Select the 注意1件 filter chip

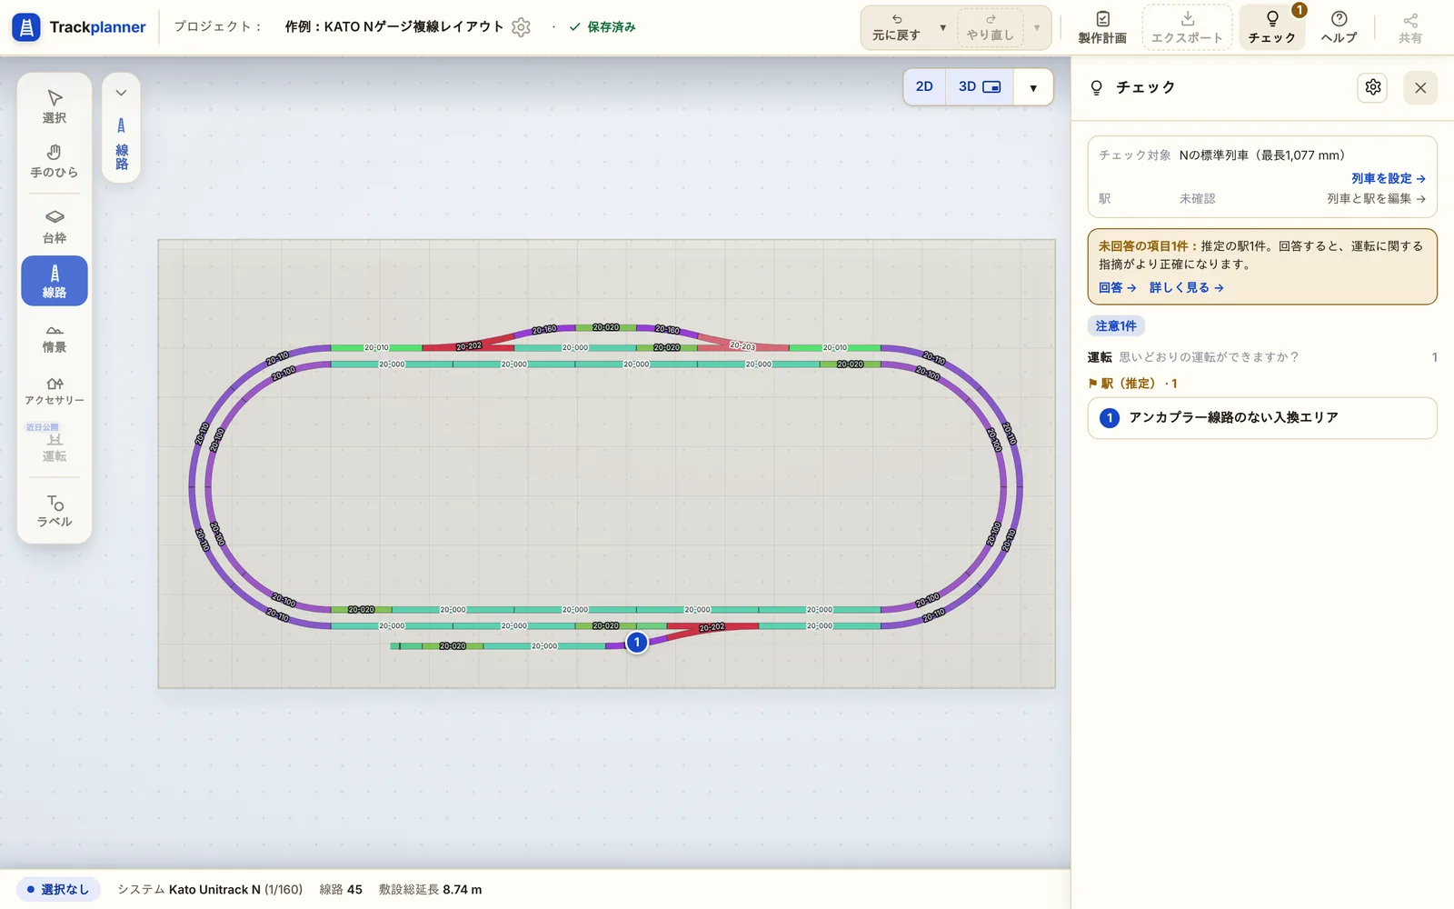[x=1116, y=325]
